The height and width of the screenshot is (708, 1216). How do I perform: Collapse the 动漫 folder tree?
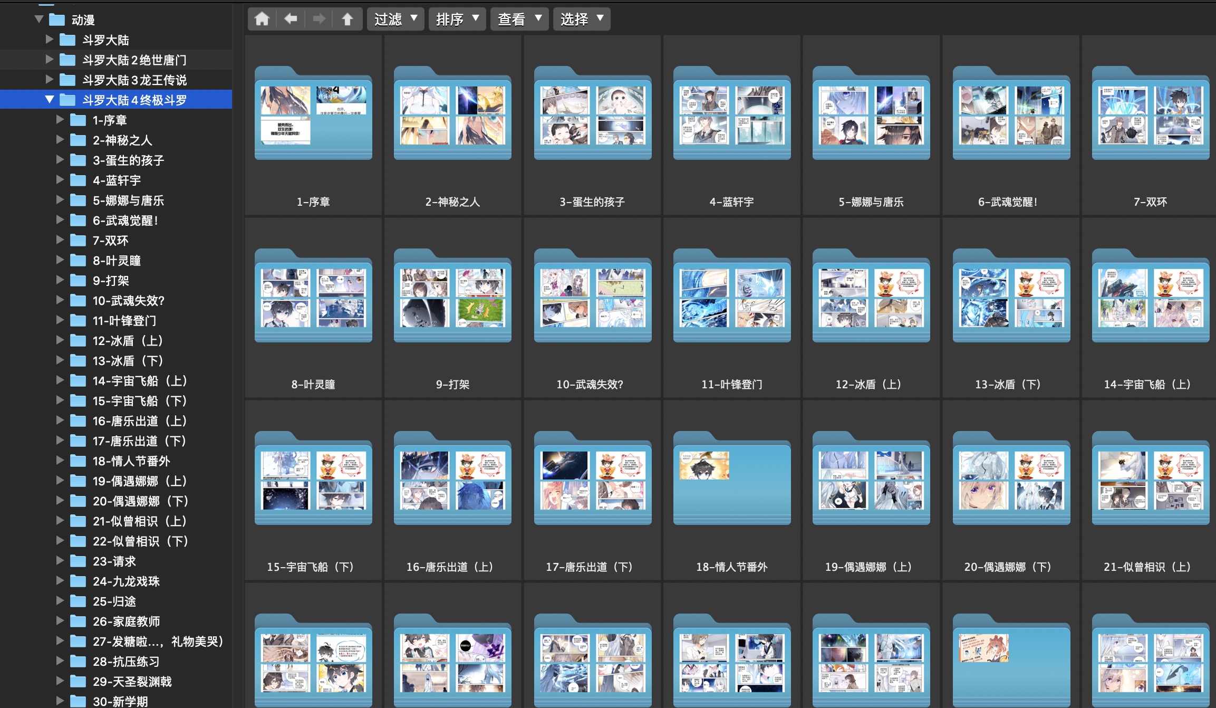(39, 20)
